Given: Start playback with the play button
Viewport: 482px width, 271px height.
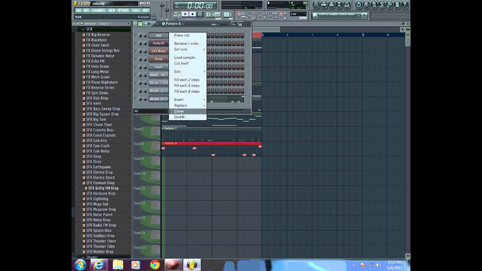Looking at the screenshot, I should 185,14.
